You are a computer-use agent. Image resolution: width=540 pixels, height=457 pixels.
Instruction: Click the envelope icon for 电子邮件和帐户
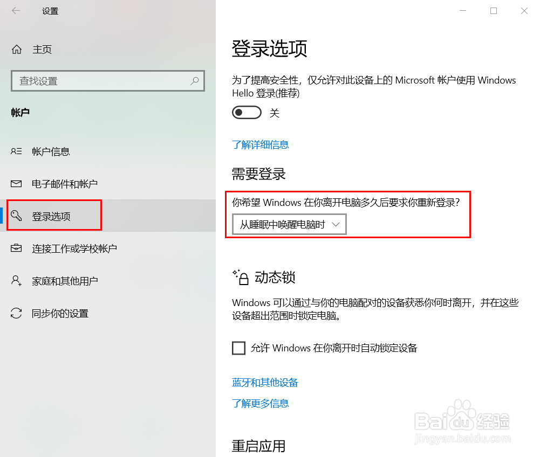(x=16, y=184)
